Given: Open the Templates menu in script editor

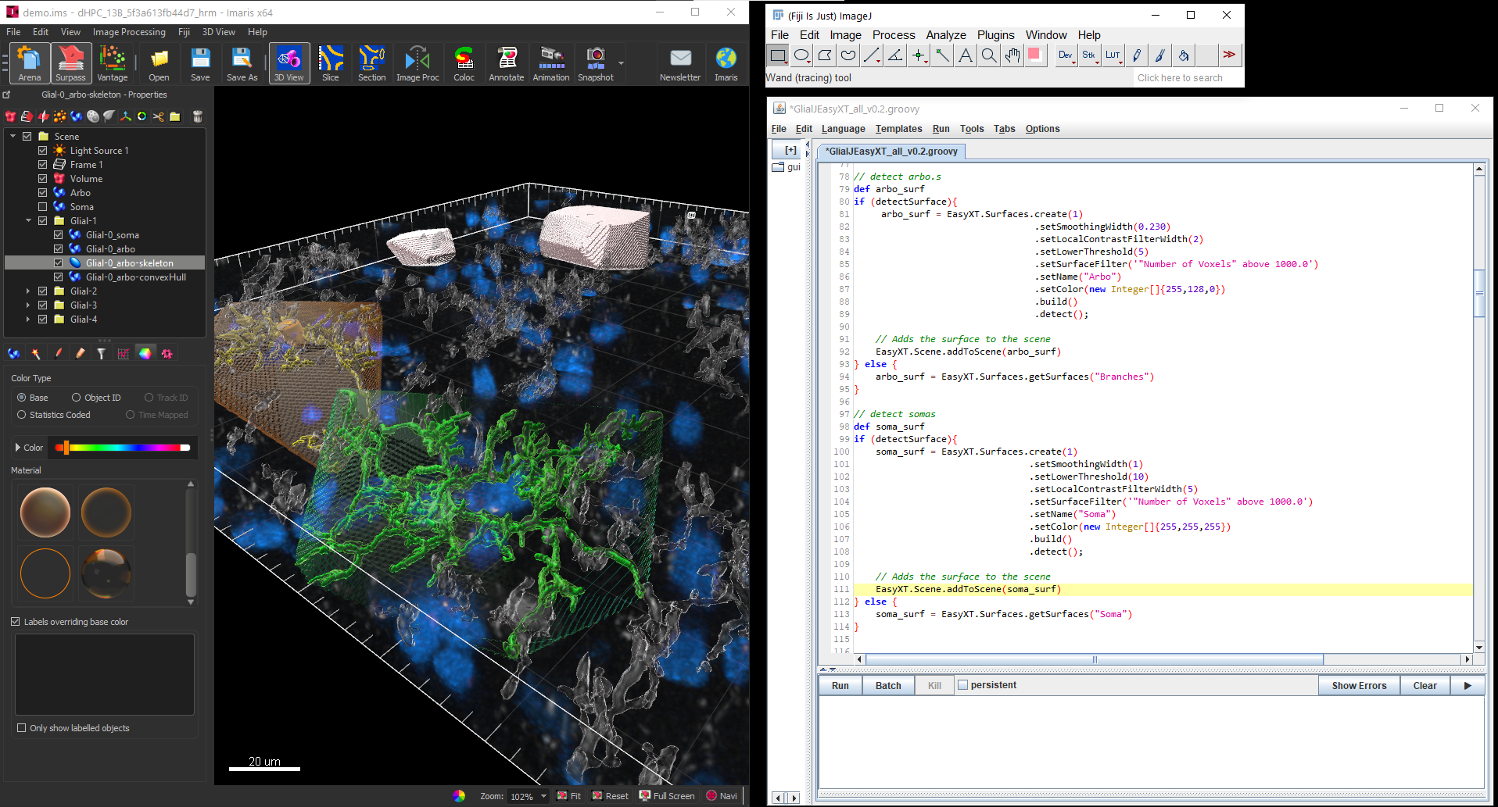Looking at the screenshot, I should tap(898, 129).
